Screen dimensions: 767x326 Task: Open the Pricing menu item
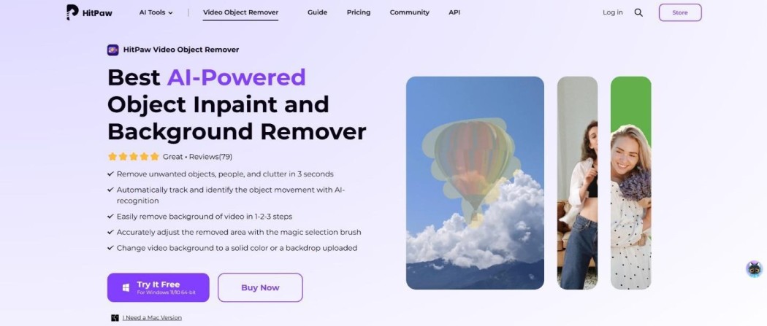click(x=359, y=12)
